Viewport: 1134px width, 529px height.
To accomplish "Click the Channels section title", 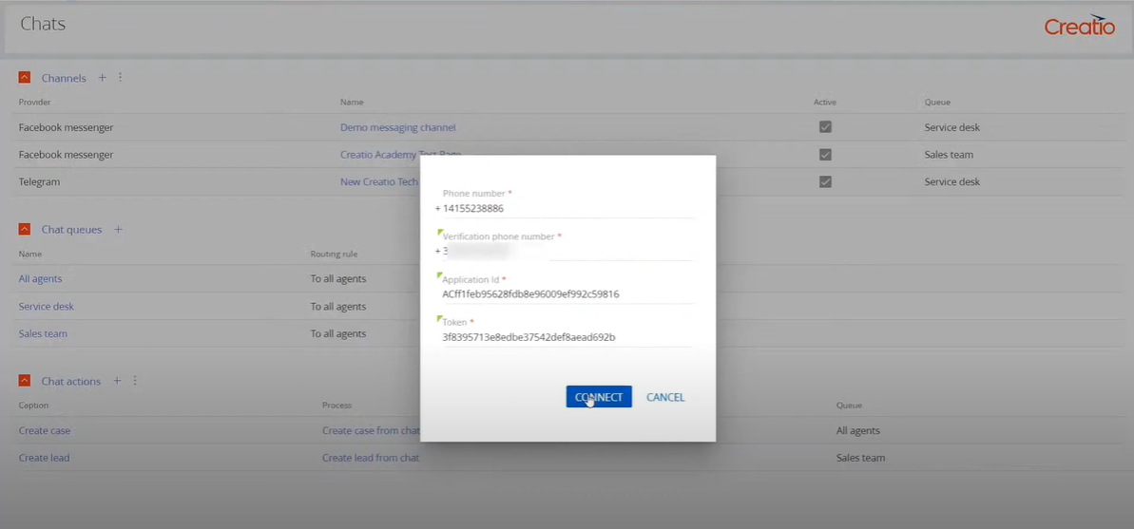I will pos(64,78).
